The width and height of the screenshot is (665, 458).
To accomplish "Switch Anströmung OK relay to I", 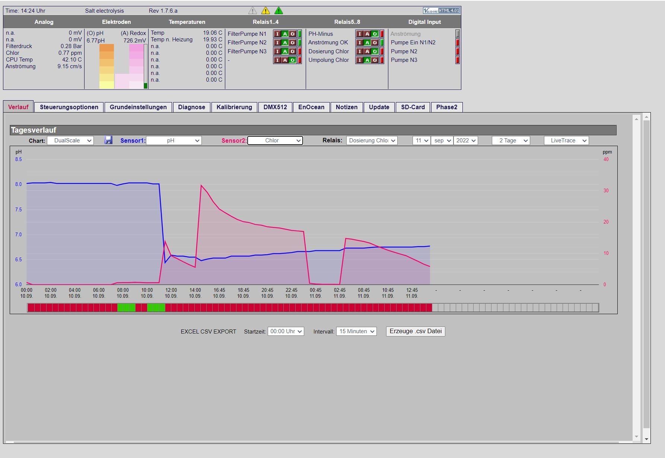I will [x=360, y=42].
